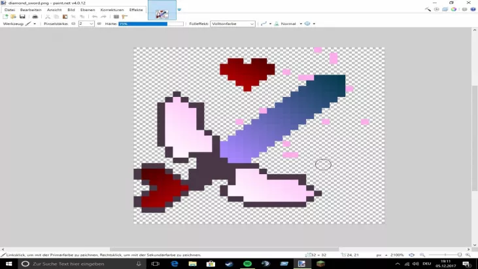The width and height of the screenshot is (478, 269).
Task: Click the Help question mark icon
Action: (472, 10)
